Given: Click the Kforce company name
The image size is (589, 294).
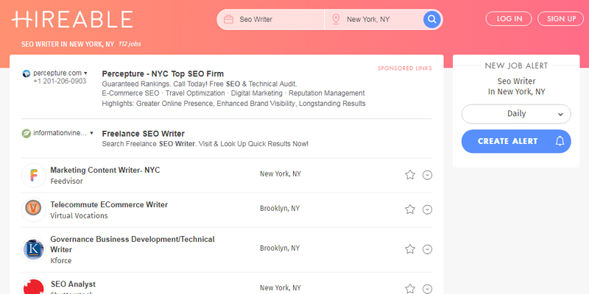Looking at the screenshot, I should (x=61, y=260).
